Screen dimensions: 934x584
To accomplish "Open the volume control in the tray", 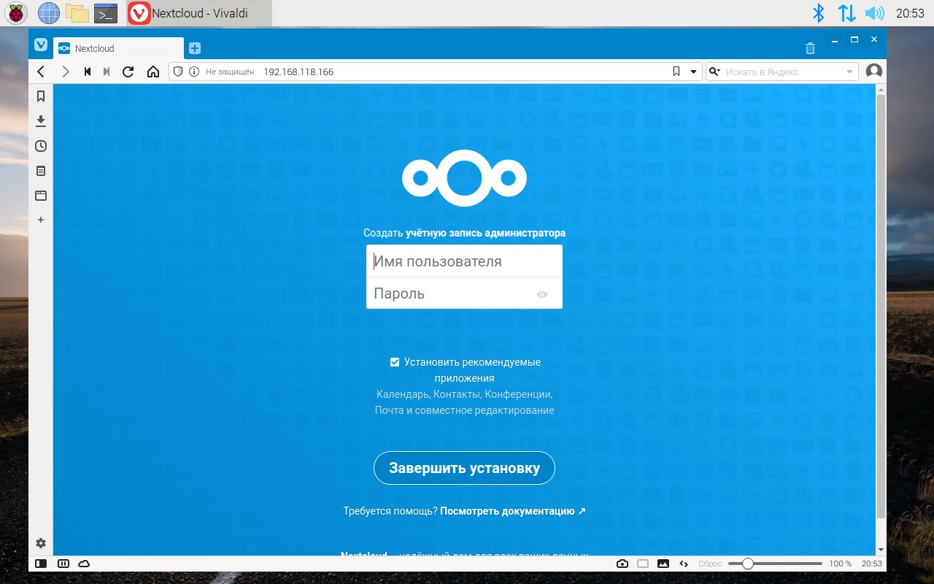I will pos(874,13).
